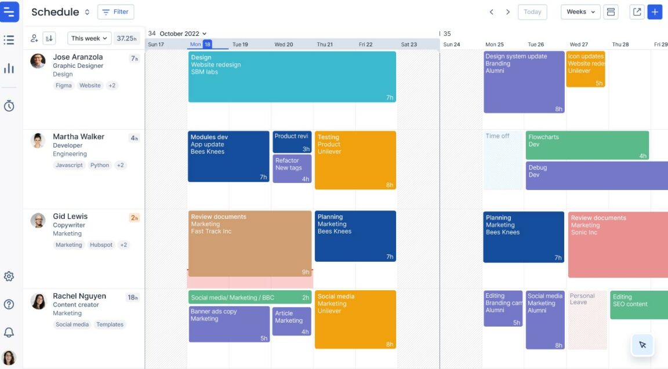Viewport: 668px width, 369px height.
Task: Open Reports via the bar chart sidebar icon
Action: 9,68
